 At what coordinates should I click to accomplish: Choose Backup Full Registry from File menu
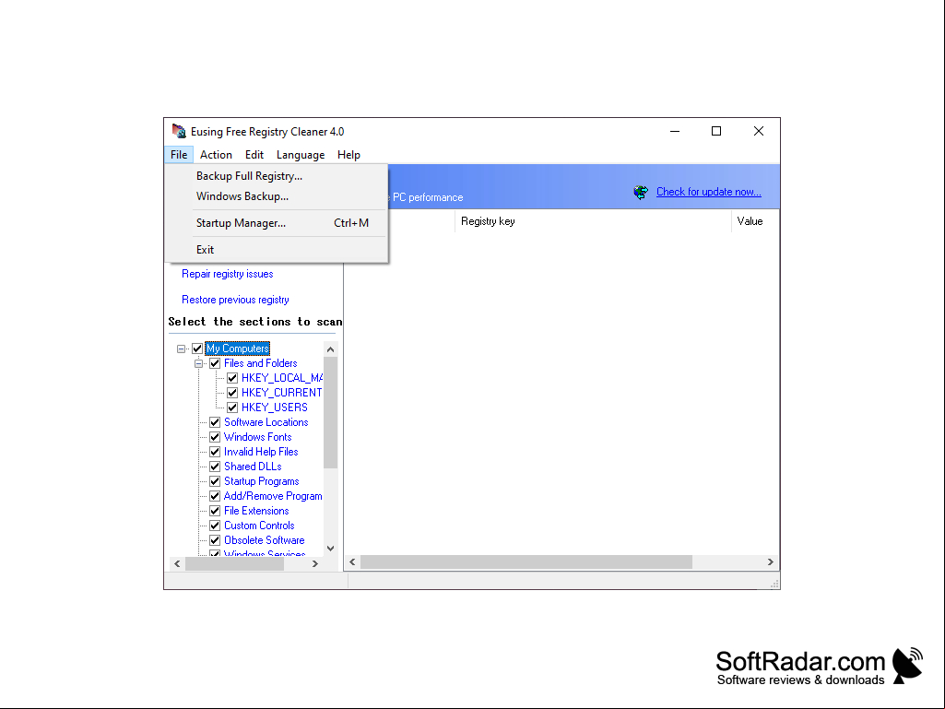coord(277,176)
